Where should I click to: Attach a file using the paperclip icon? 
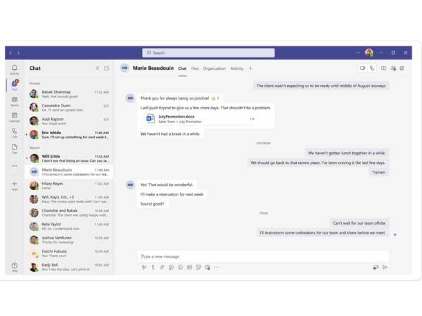pyautogui.click(x=163, y=267)
